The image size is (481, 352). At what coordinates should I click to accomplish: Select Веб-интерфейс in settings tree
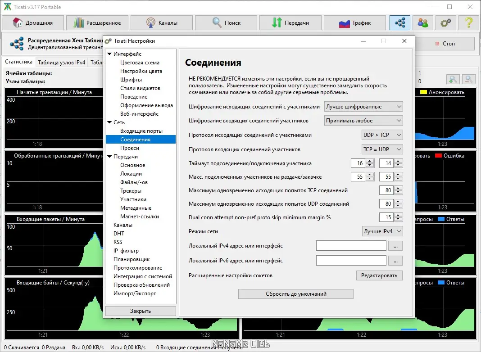coord(139,114)
